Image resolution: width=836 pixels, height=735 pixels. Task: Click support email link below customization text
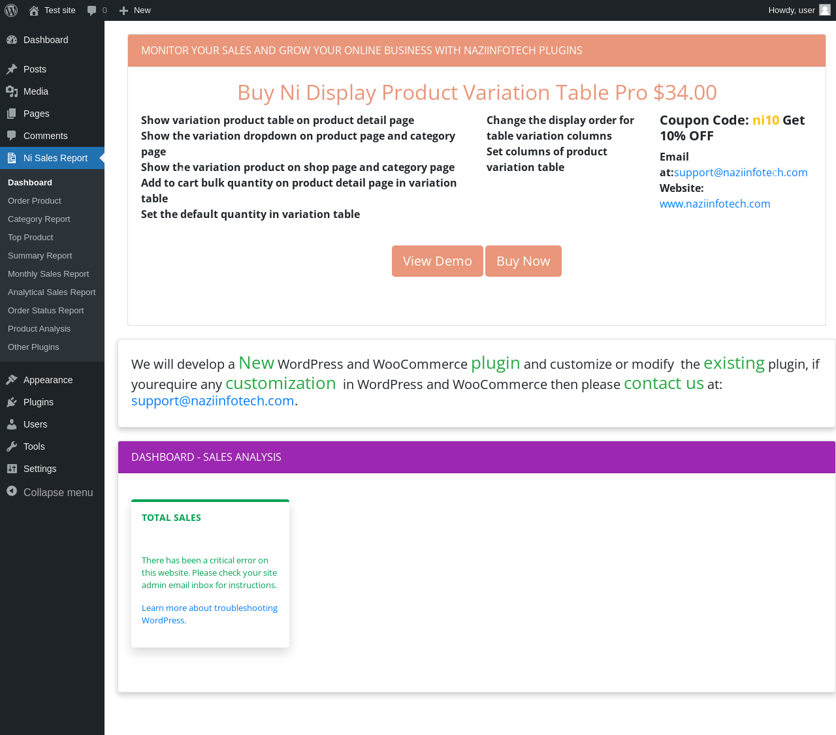[x=213, y=401]
